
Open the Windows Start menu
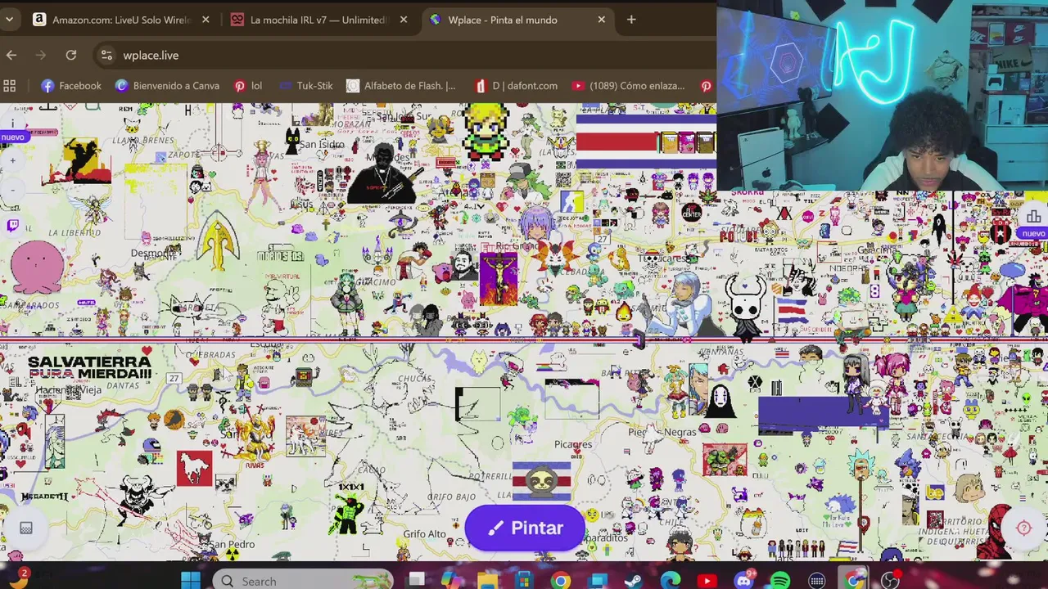pos(190,581)
